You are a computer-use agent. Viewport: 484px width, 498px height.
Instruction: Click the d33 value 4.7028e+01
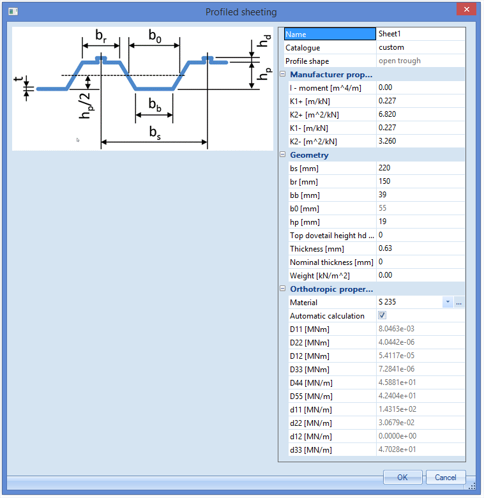[x=421, y=449]
